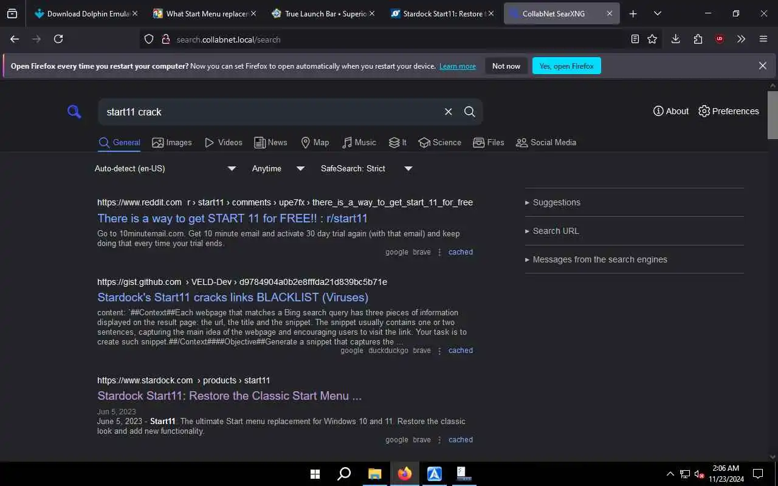Open the Firefox application menu
778x486 pixels.
click(763, 39)
